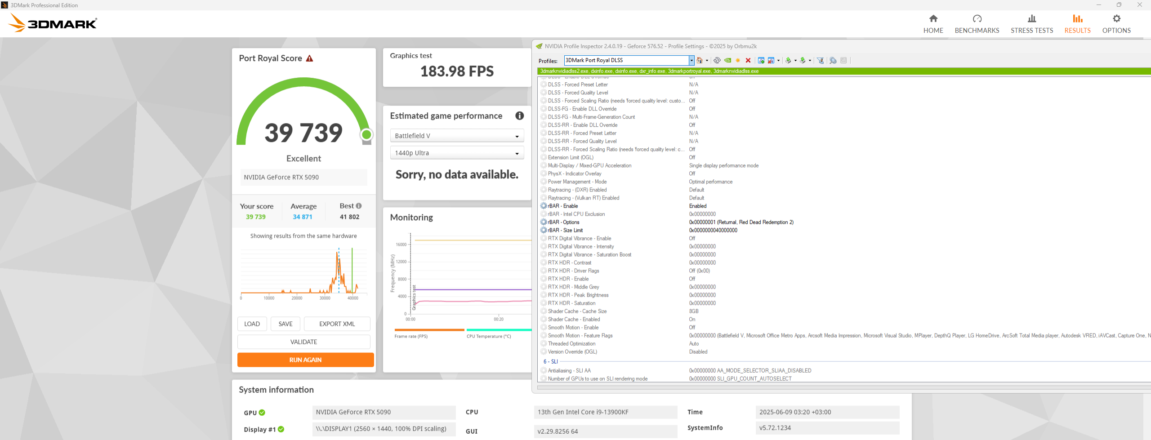Select the DLSS - Forced Preset Letter row
Image resolution: width=1151 pixels, height=440 pixels.
[x=845, y=85]
